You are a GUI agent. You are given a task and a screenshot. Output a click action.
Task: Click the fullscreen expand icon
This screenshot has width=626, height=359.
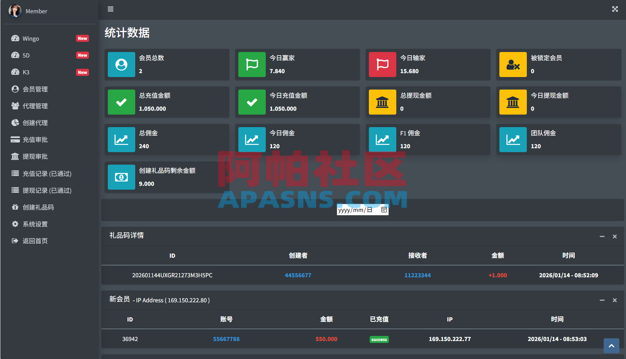615,9
